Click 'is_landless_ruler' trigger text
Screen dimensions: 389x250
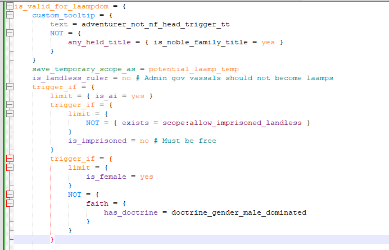pos(70,78)
